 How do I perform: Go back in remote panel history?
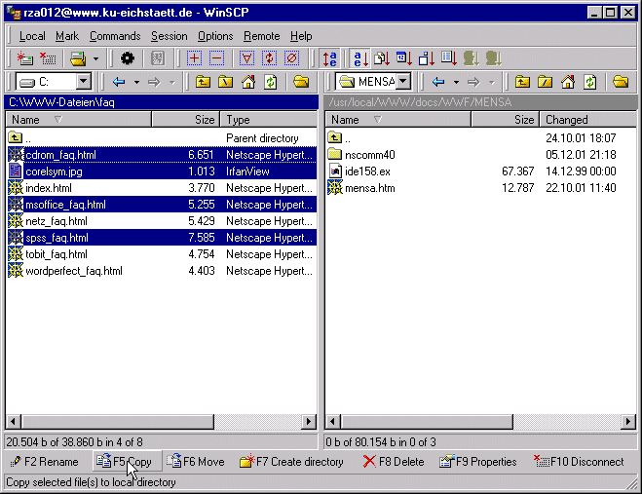point(438,82)
